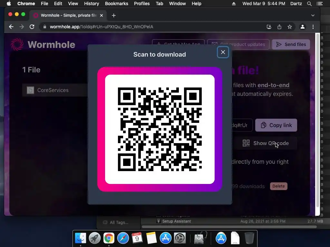Click the Dartz user name in menu bar

coord(296,4)
